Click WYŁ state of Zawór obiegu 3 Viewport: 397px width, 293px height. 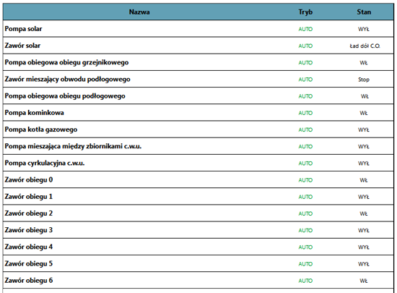364,230
